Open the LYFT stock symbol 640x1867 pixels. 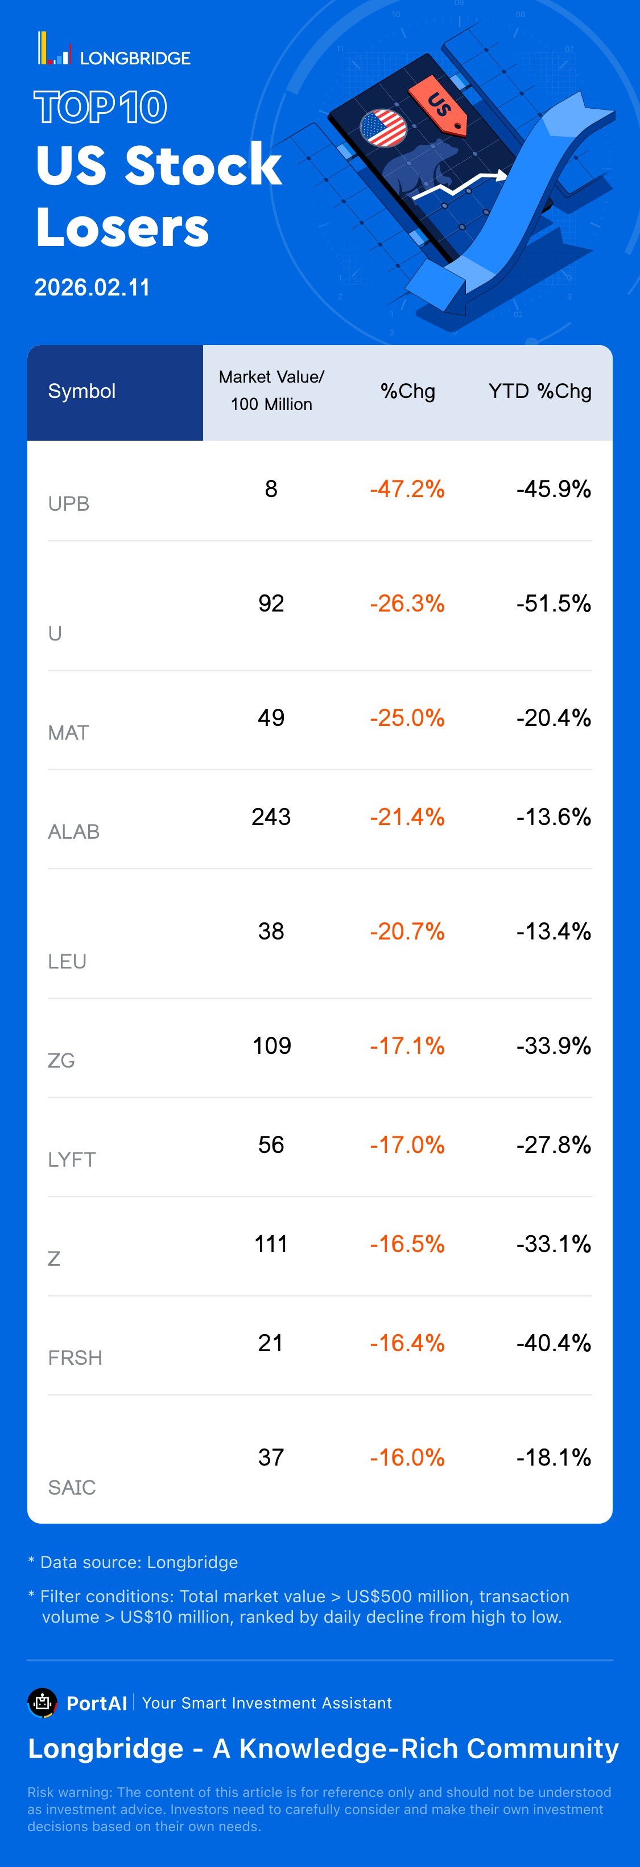(x=72, y=1160)
